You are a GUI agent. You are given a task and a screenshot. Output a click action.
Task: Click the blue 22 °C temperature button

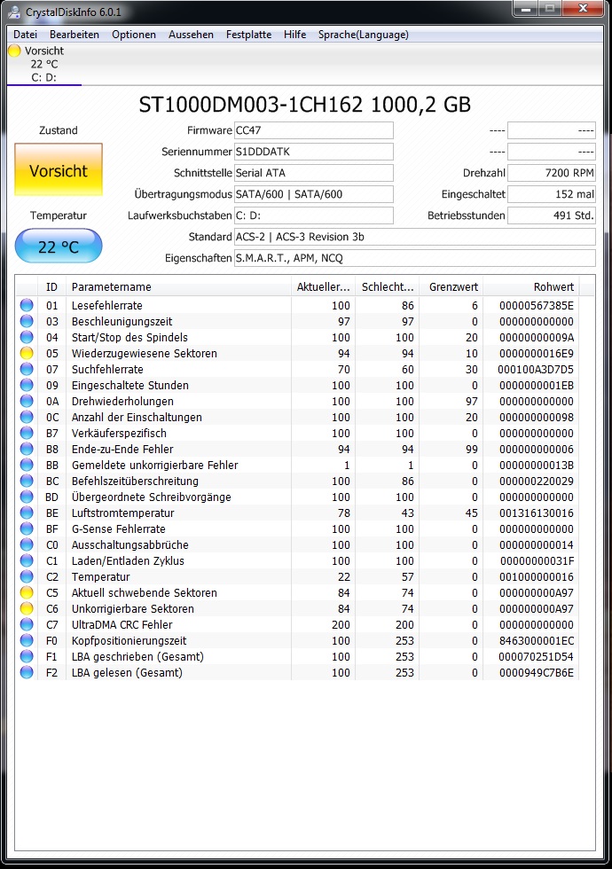(59, 247)
